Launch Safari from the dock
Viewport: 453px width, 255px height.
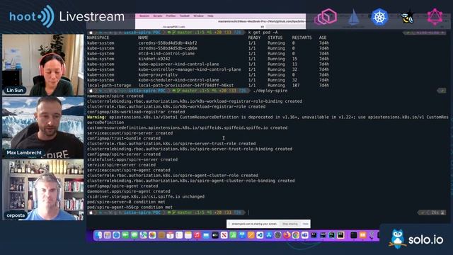pyautogui.click(x=116, y=235)
